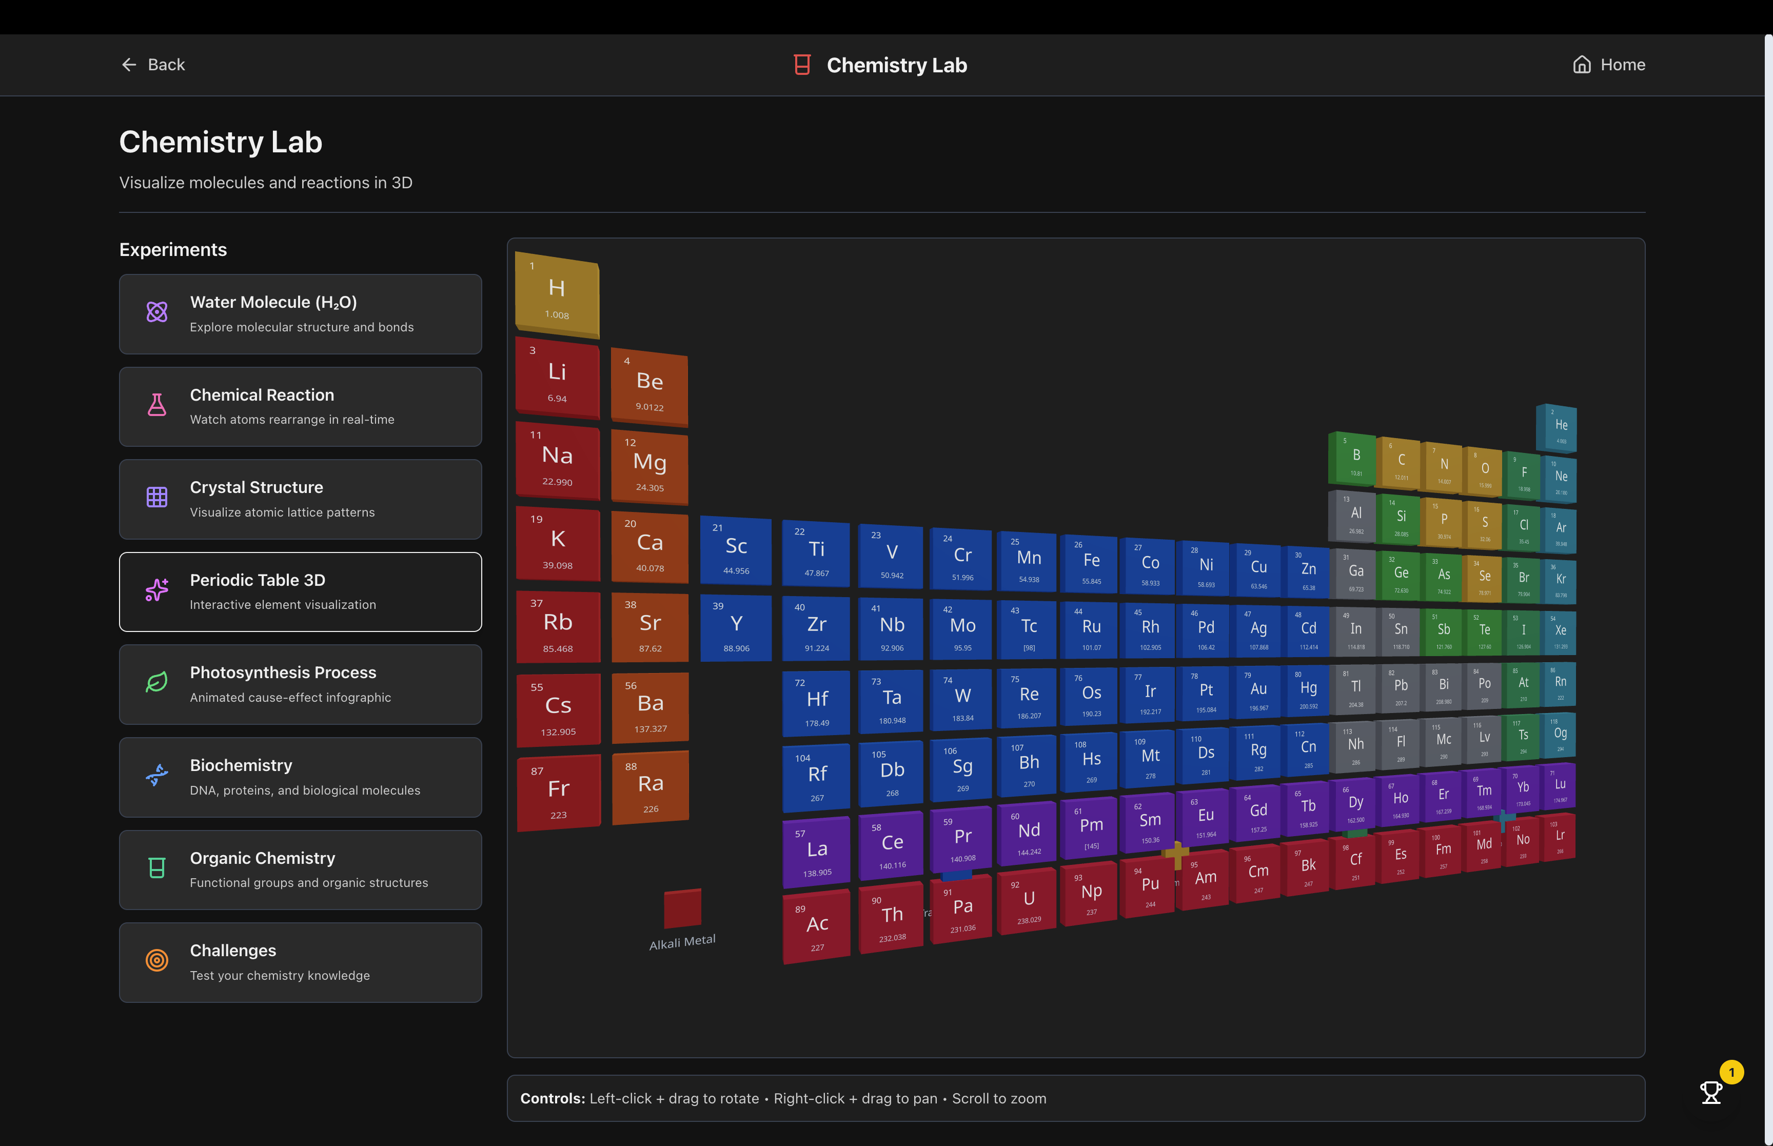The width and height of the screenshot is (1773, 1146).
Task: Click the target icon for Challenges
Action: pyautogui.click(x=157, y=960)
